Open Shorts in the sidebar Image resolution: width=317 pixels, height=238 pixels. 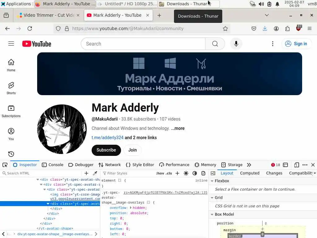coord(11,88)
